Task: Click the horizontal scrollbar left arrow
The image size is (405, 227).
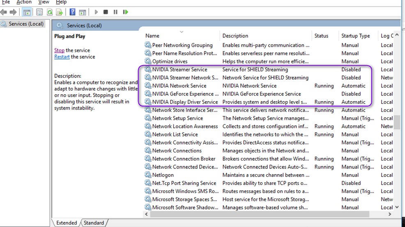Action: coord(147,214)
